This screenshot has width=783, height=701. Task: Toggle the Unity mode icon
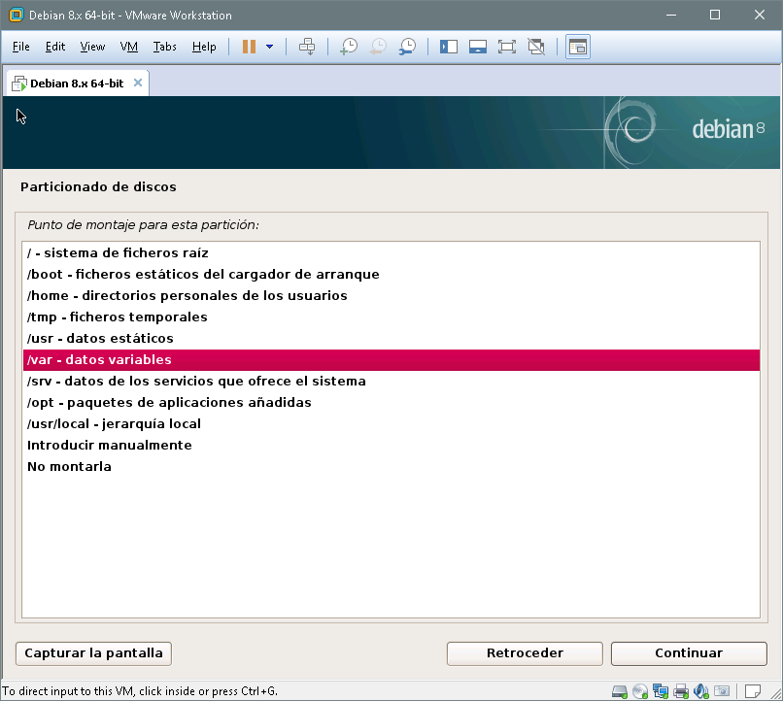click(535, 47)
